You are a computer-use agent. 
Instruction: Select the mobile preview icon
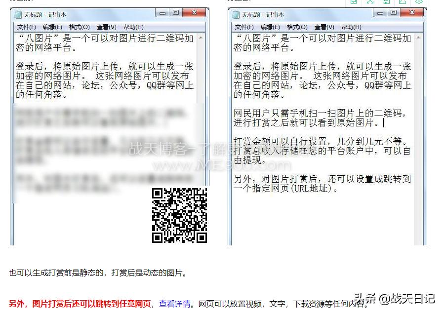tap(354, 2)
